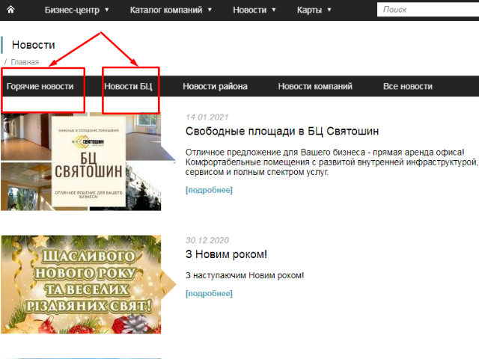Screen dimensions: 479x359
Task: Go to Главная breadcrumb link
Action: (25, 62)
